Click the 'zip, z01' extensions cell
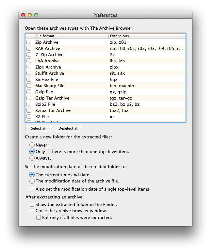This screenshot has width=211, height=252. 147,42
